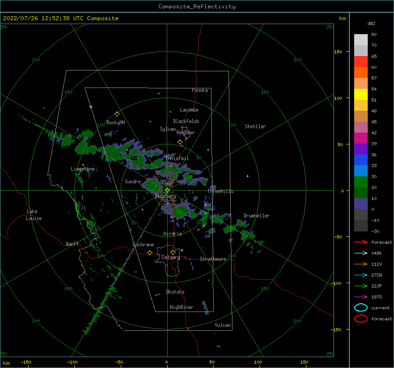Screen dimensions: 394x368
Task: Click the RockyMH label
Action: [x=116, y=123]
